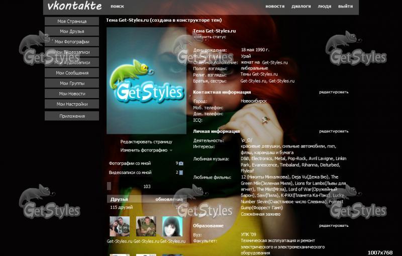The width and height of the screenshot is (402, 256).
Task: Open Мои Группы sidebar item
Action: (72, 83)
